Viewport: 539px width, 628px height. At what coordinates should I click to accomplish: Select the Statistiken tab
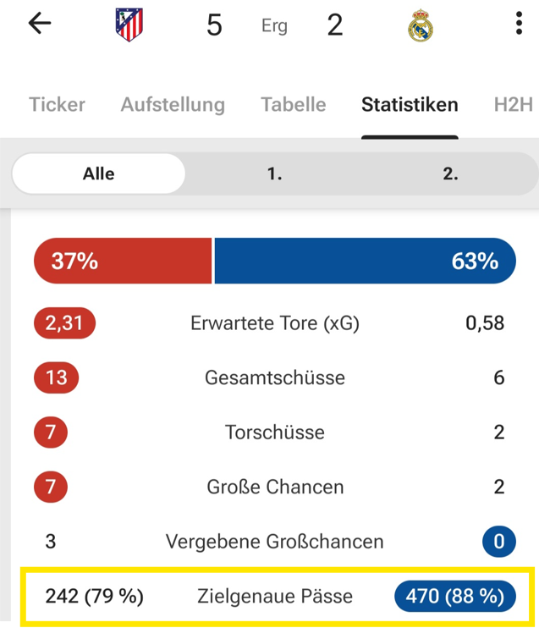(410, 105)
